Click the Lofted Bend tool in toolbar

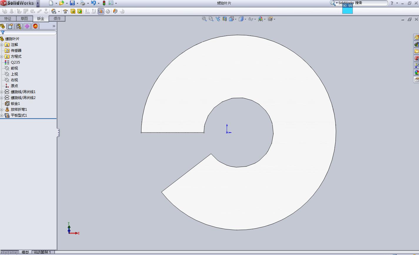[11, 11]
